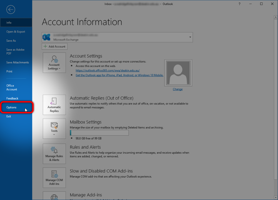This screenshot has width=278, height=200.
Task: Click the help question mark icon
Action: 240,4
